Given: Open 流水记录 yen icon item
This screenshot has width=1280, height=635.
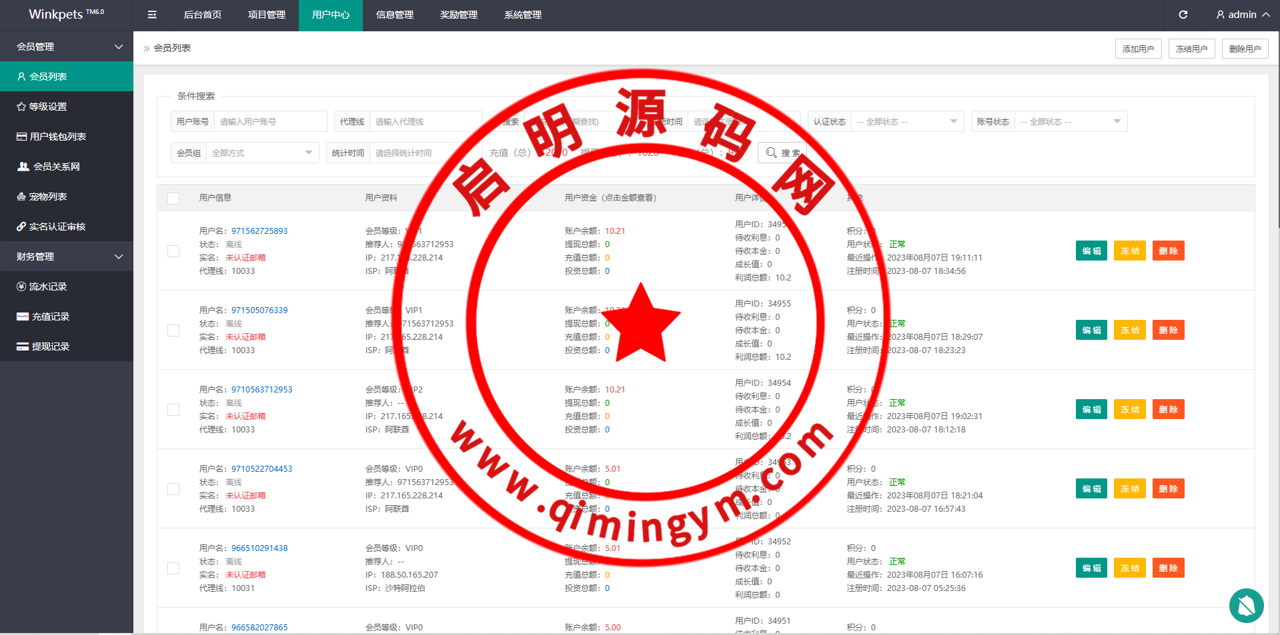Looking at the screenshot, I should point(41,287).
